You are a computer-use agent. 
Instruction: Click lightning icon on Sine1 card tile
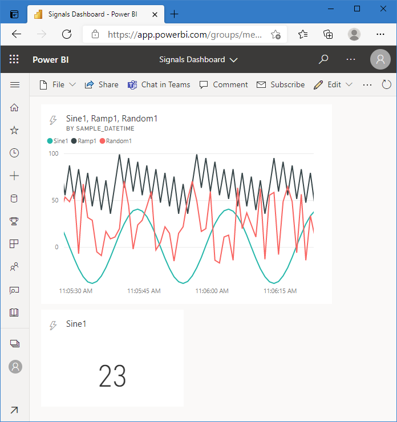click(53, 325)
